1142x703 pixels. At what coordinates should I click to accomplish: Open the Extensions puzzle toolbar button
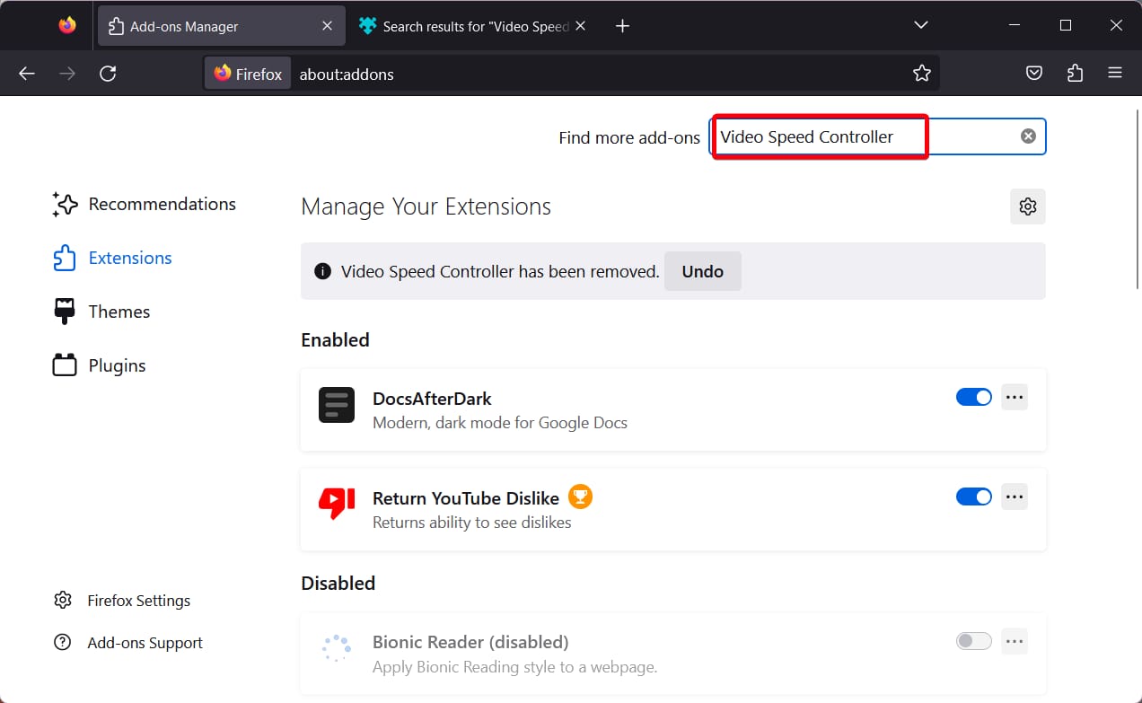(1076, 74)
